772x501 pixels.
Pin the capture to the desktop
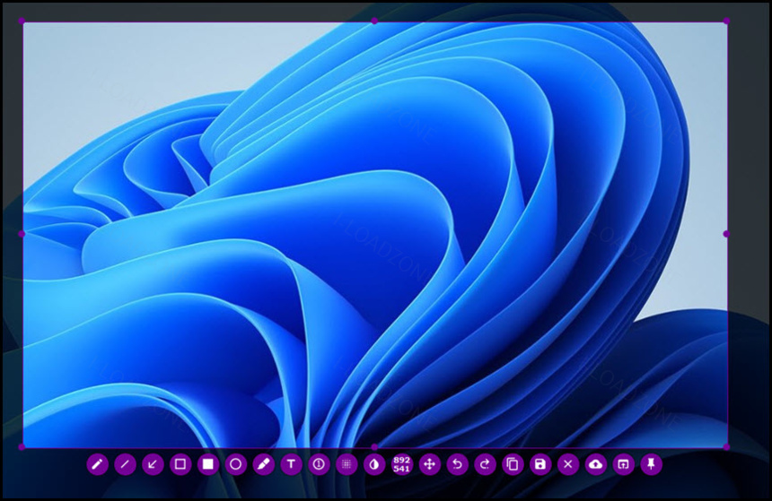pos(651,464)
